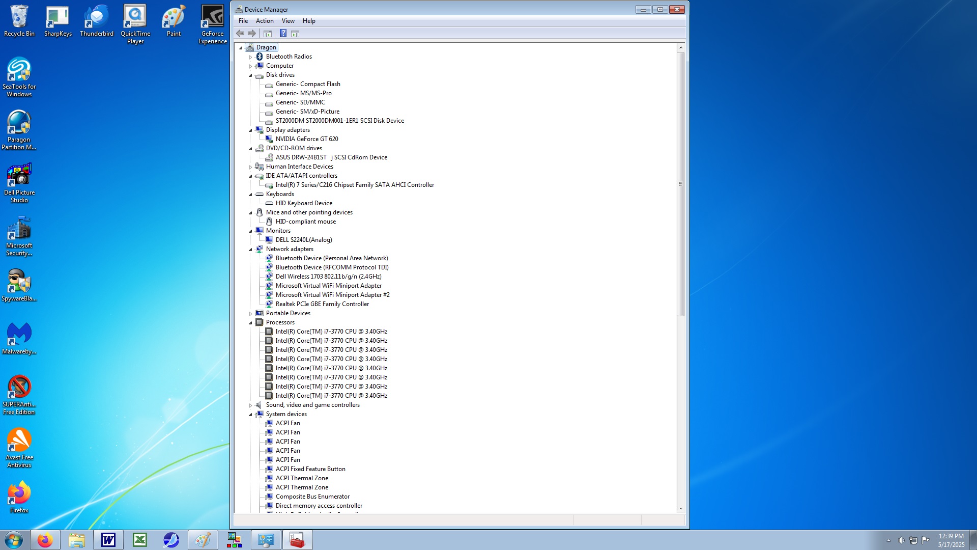Open the Help menu
Image resolution: width=977 pixels, height=550 pixels.
tap(309, 21)
